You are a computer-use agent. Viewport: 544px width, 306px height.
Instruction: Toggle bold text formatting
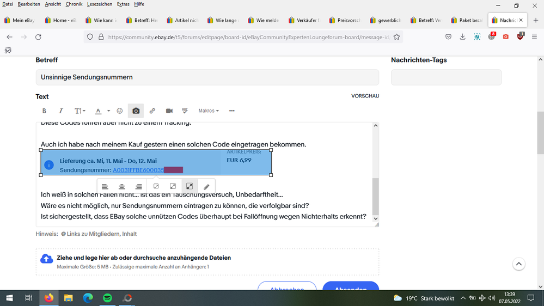[x=44, y=111]
